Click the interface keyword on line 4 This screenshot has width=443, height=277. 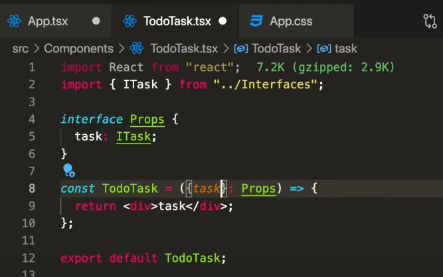(92, 120)
